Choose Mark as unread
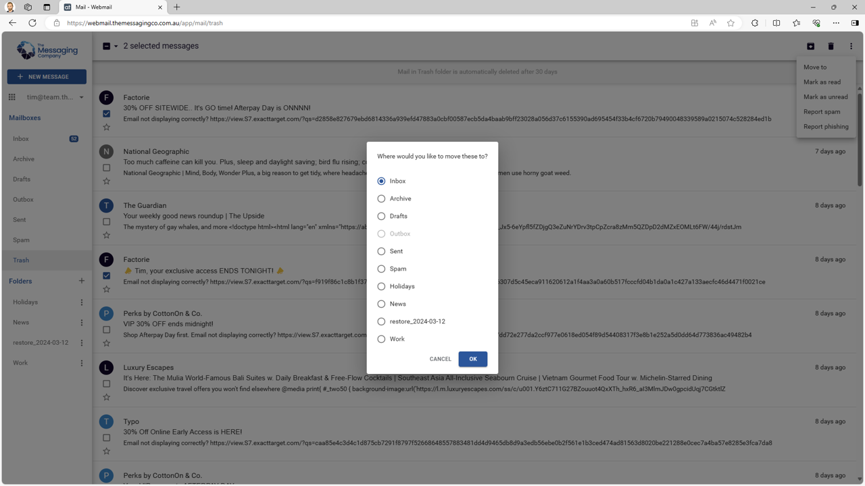865x486 pixels. click(826, 97)
